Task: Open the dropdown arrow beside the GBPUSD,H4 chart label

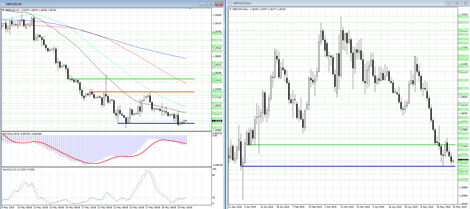Action: click(x=3, y=10)
